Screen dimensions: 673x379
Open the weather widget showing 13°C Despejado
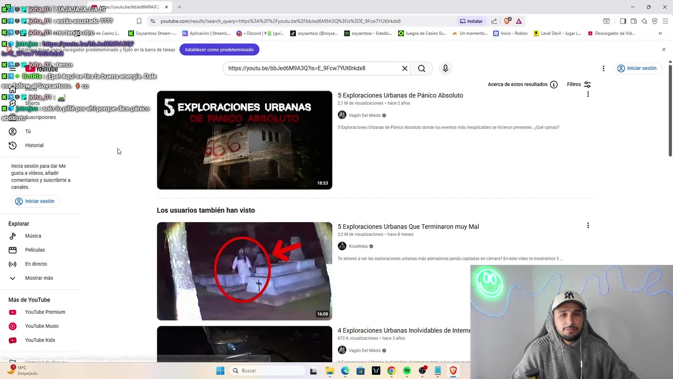click(x=23, y=371)
